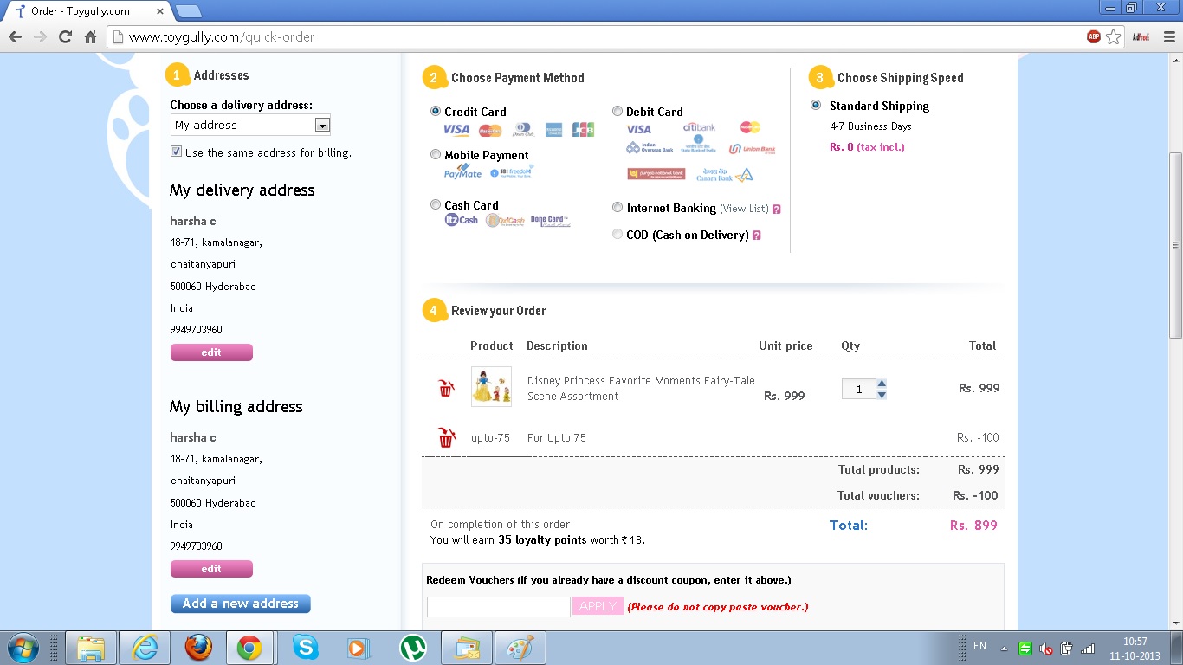Select the Debit Card payment option

617,111
